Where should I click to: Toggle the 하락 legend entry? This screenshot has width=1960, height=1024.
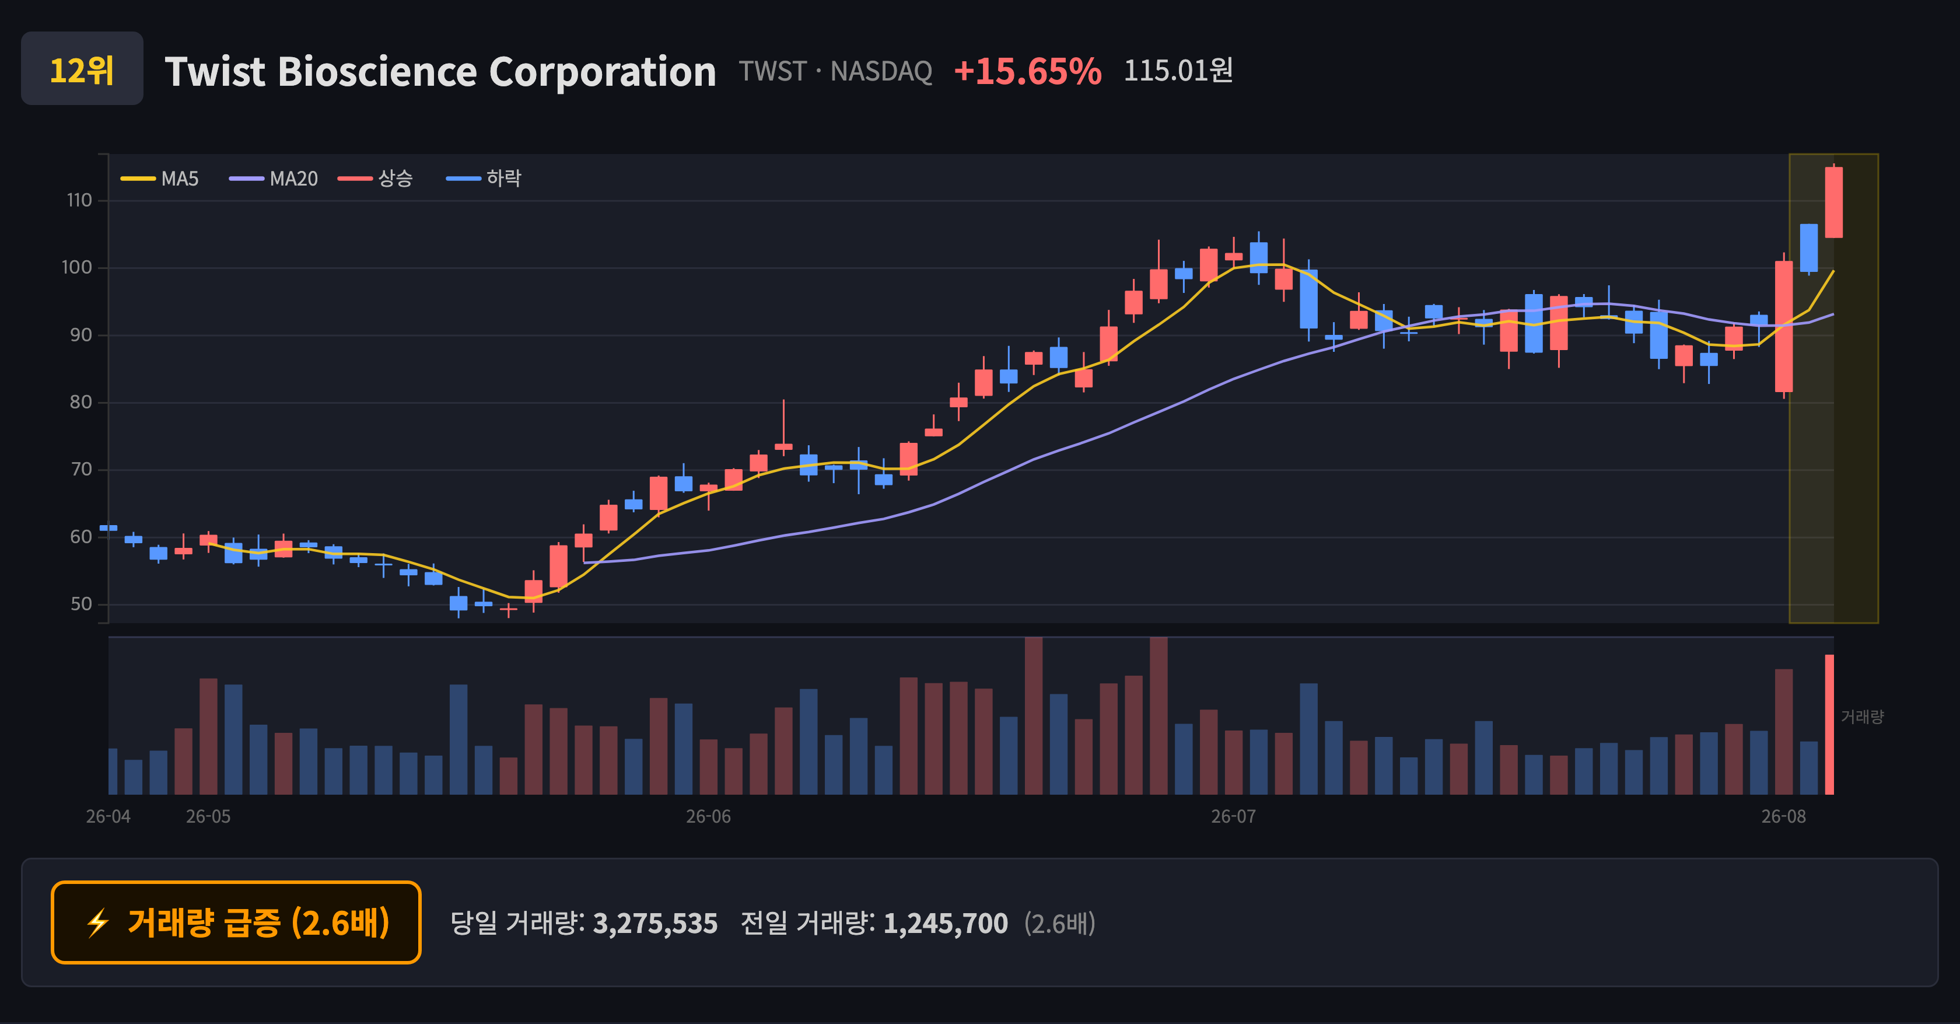(x=484, y=179)
